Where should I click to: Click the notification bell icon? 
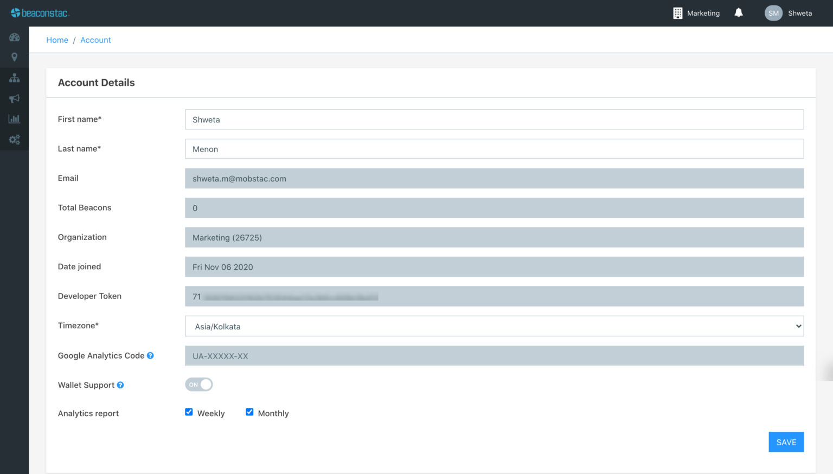coord(739,12)
